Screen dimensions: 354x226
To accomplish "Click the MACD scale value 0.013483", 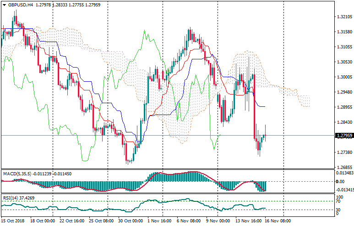I will pos(344,173).
